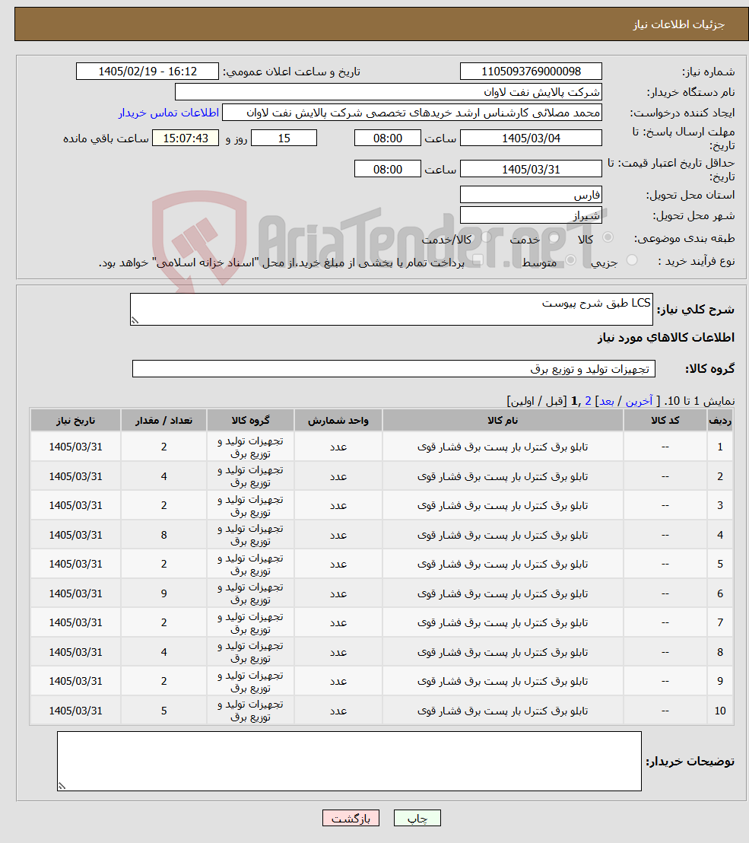This screenshot has height=843, width=749.
Task: Click the ردیف column header
Action: (720, 421)
